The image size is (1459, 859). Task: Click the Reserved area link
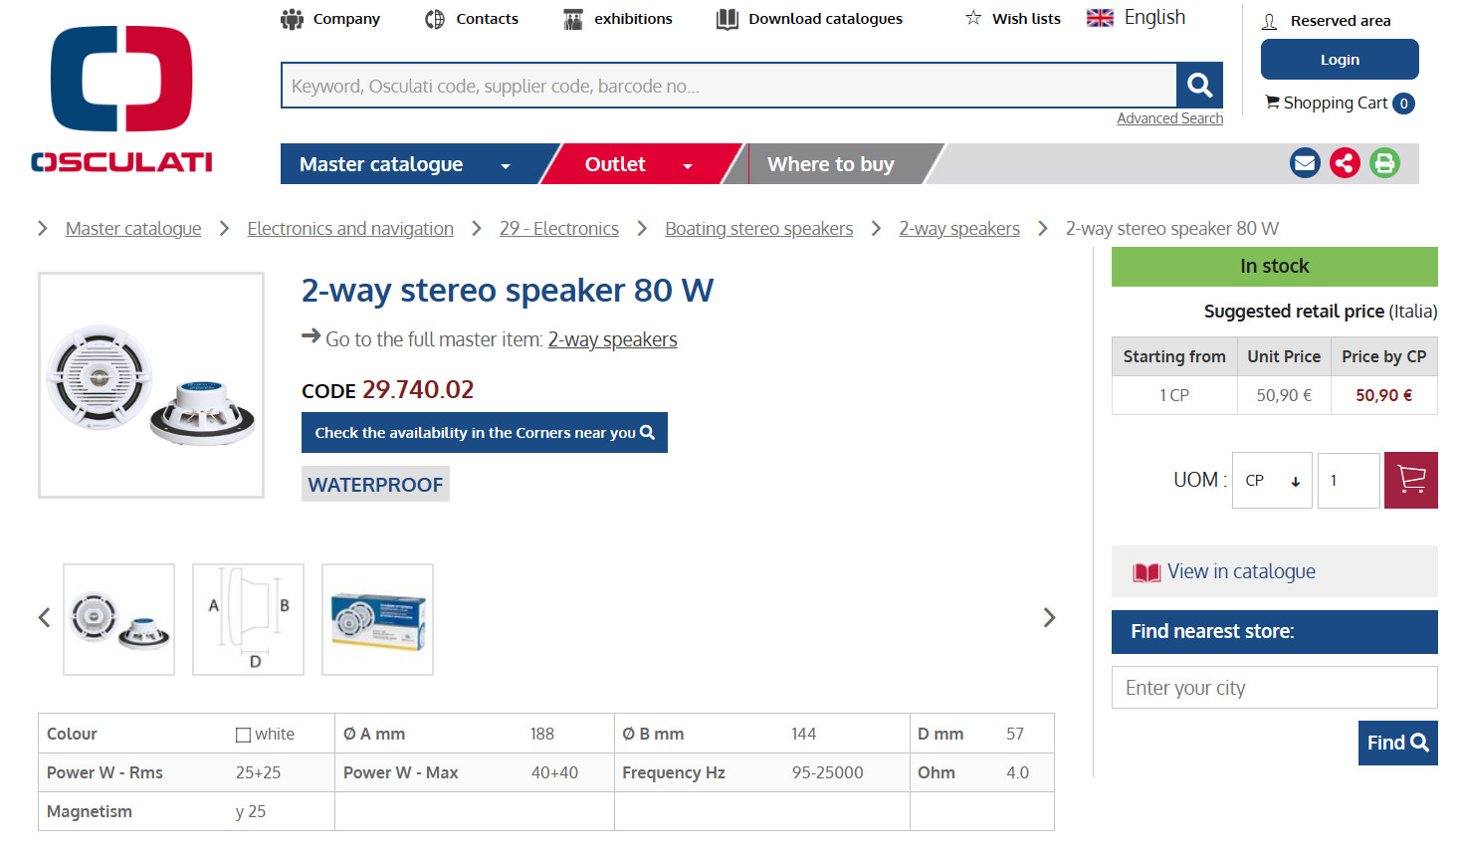tap(1341, 21)
